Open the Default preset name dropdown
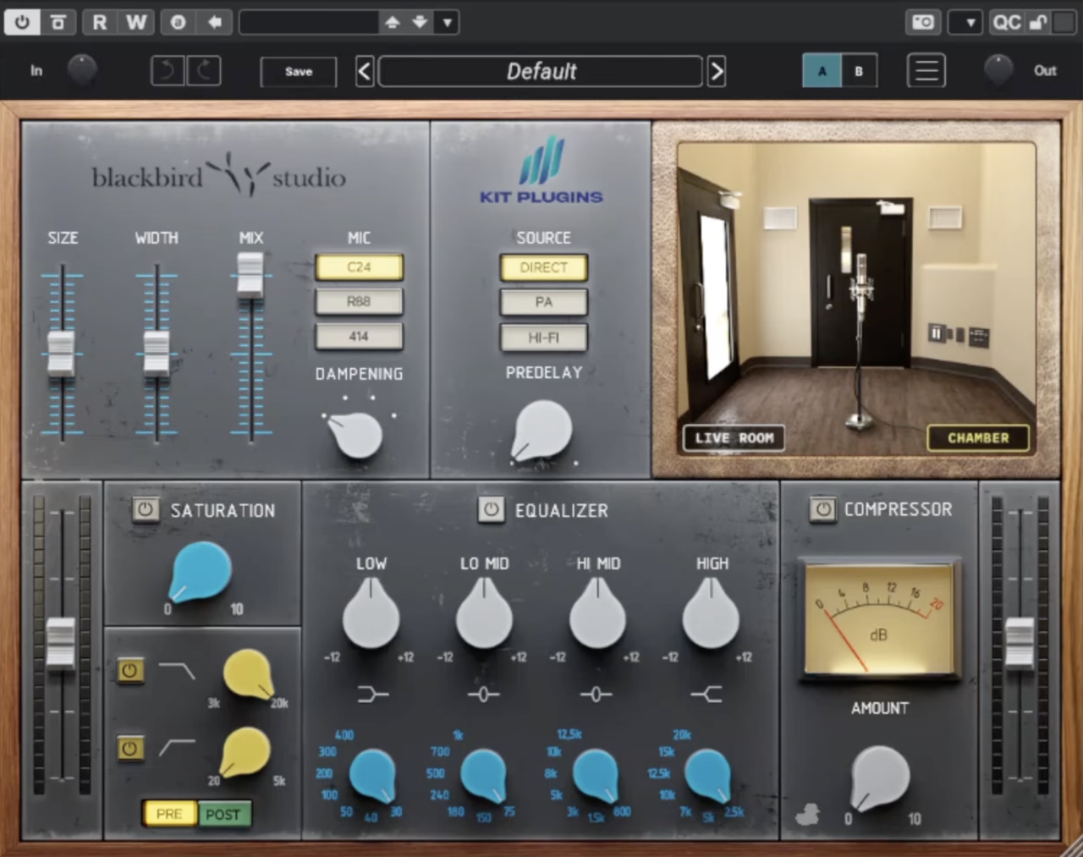1083x857 pixels. coord(541,72)
